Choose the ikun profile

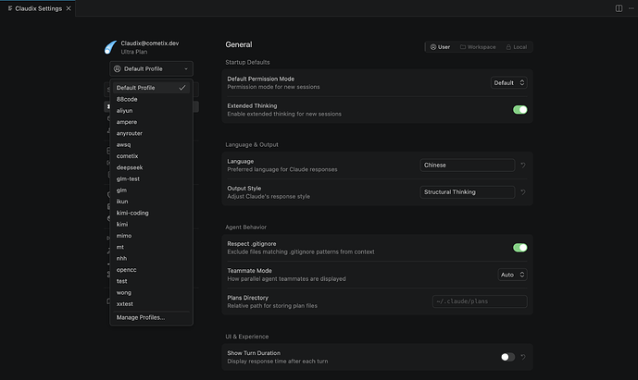pyautogui.click(x=151, y=202)
